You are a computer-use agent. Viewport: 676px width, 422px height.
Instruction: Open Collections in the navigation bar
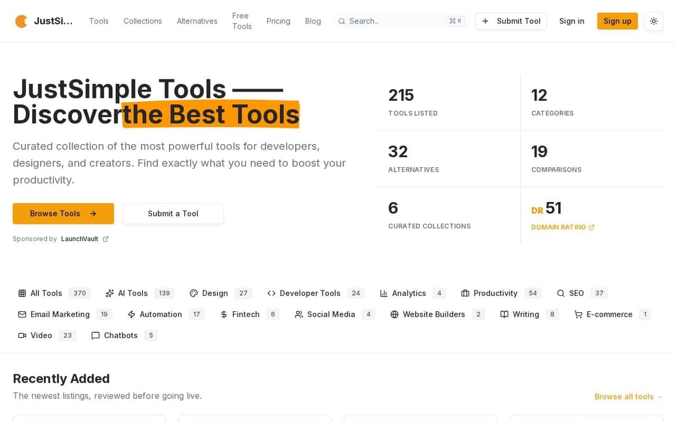coord(143,21)
